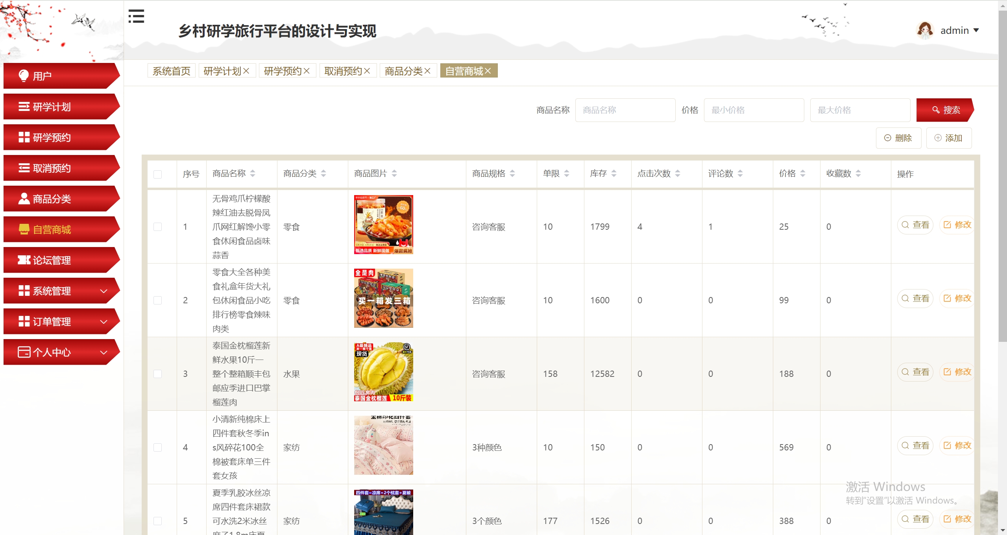
Task: Click the admin user avatar icon
Action: pyautogui.click(x=925, y=30)
